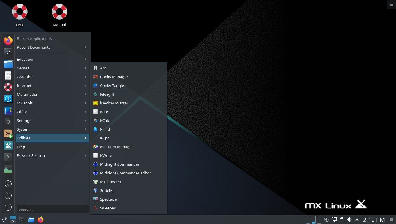Open the desktop hamburger menu at top-right corner
Image resolution: width=396 pixels, height=224 pixels.
point(392,4)
